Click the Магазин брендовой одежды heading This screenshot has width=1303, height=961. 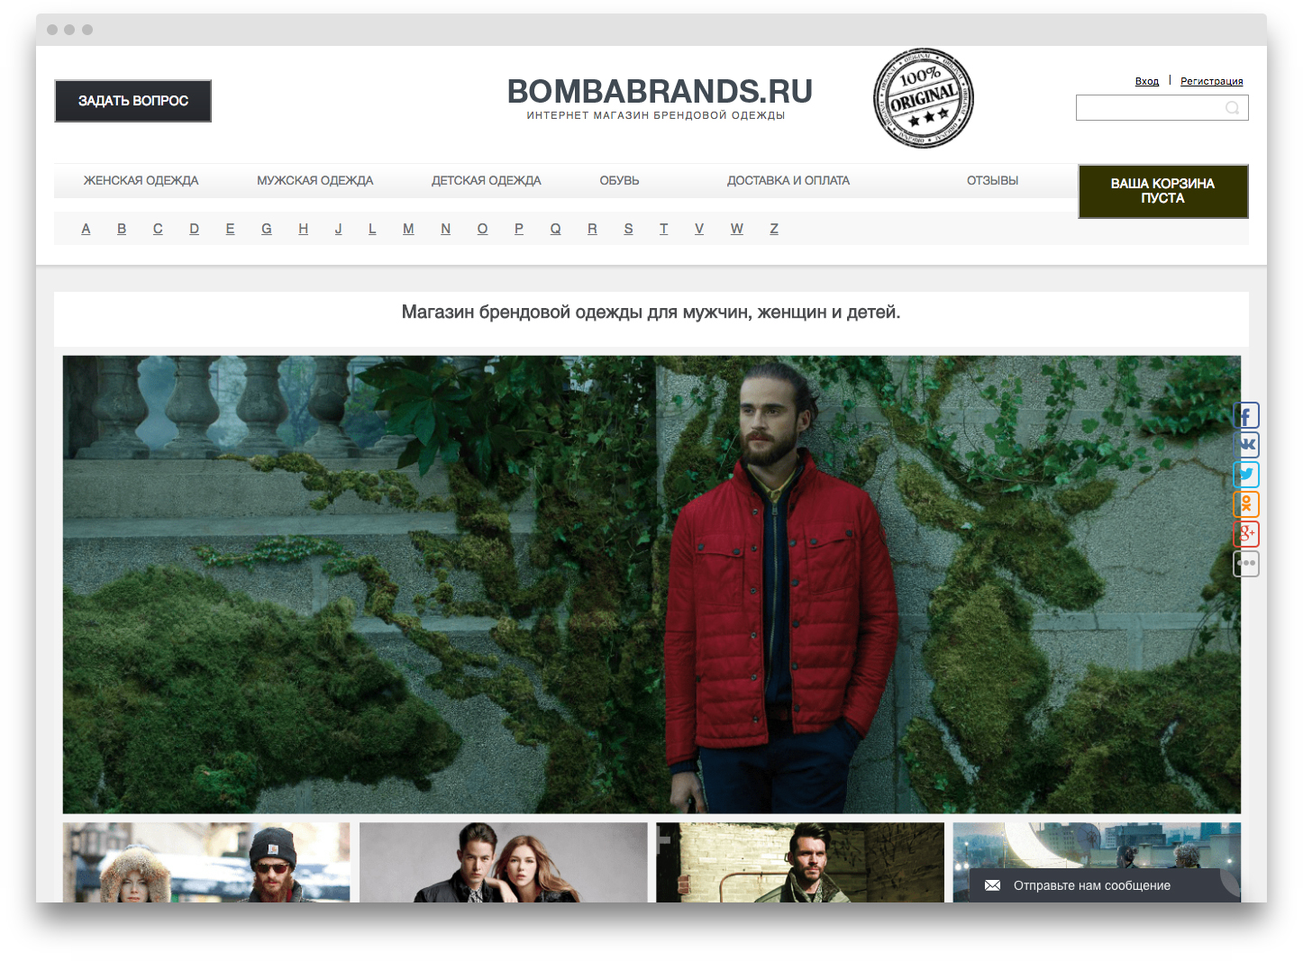[x=651, y=313]
